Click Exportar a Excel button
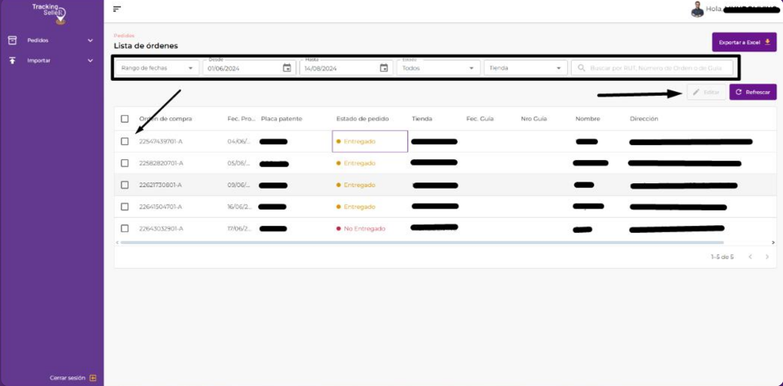783x386 pixels. pos(744,42)
